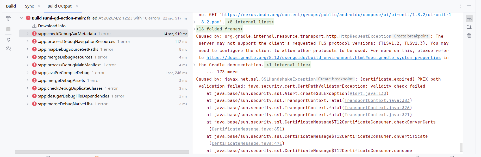Click error icon of :app:mergeDebugNativeLibs

[34, 104]
